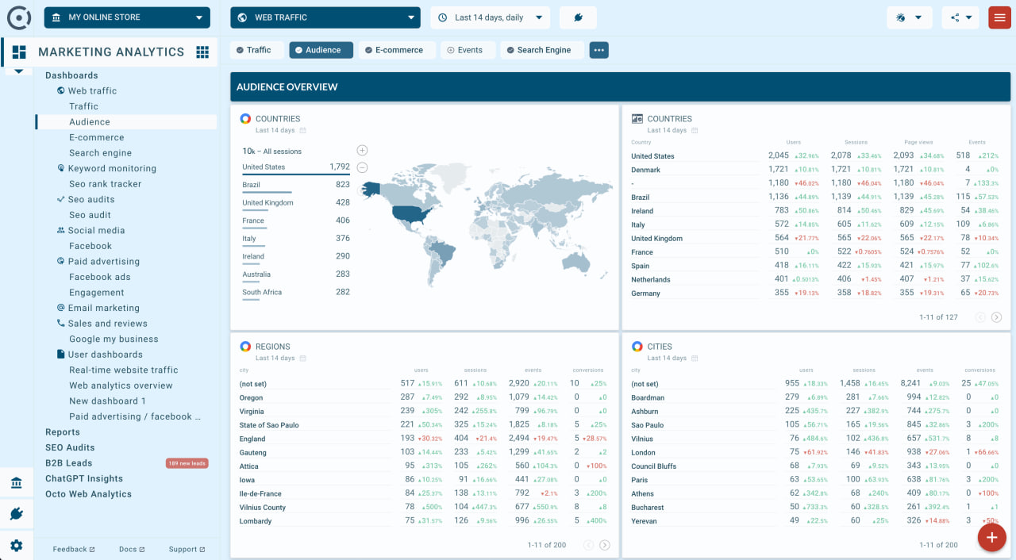1016x560 pixels.
Task: Open Real-time website traffic dashboard
Action: [123, 370]
